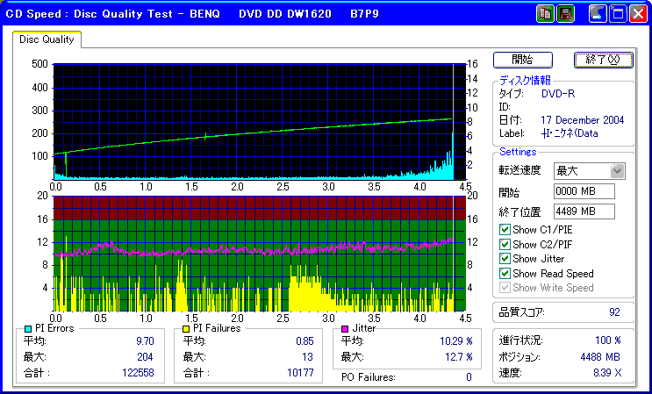Toggle Show C1/PIE checkbox
The height and width of the screenshot is (394, 652).
(505, 229)
